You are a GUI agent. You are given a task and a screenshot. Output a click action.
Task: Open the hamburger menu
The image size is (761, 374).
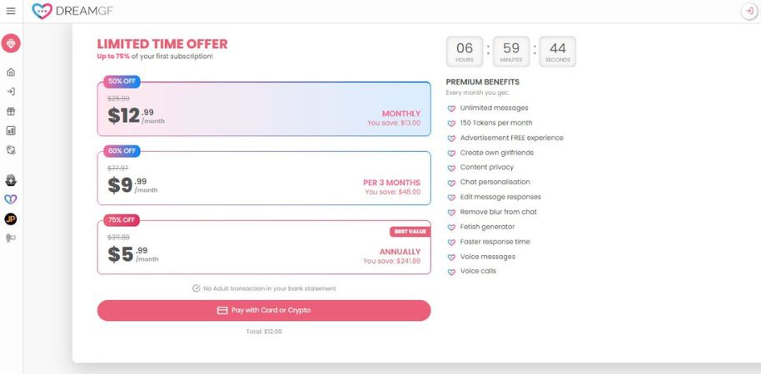[x=11, y=11]
